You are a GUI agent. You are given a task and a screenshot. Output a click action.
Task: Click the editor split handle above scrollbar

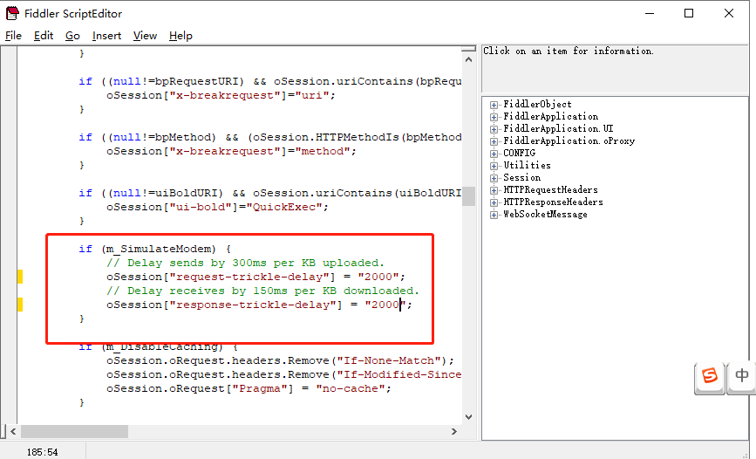tap(468, 49)
